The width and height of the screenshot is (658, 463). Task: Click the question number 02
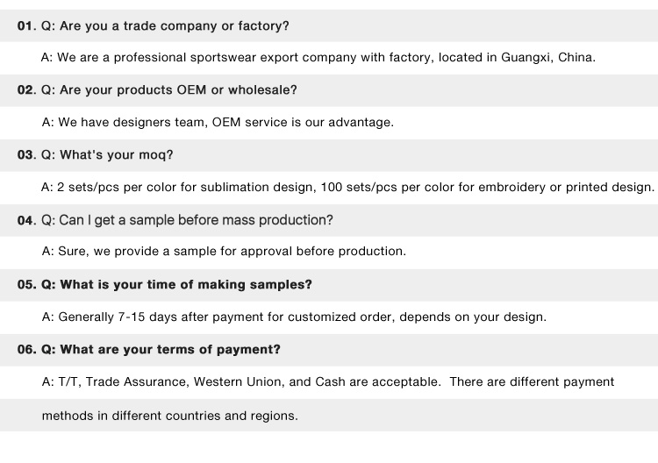click(x=26, y=90)
